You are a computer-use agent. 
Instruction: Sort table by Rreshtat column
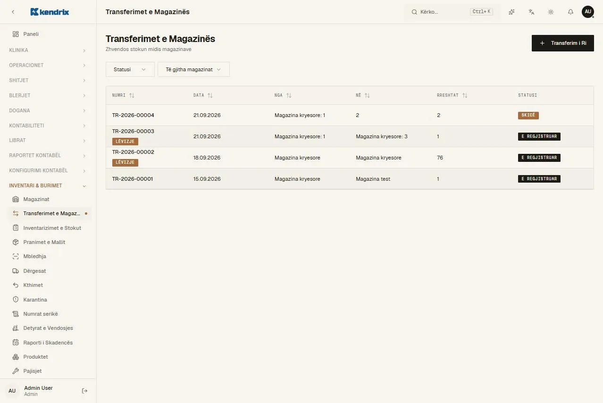coord(452,95)
